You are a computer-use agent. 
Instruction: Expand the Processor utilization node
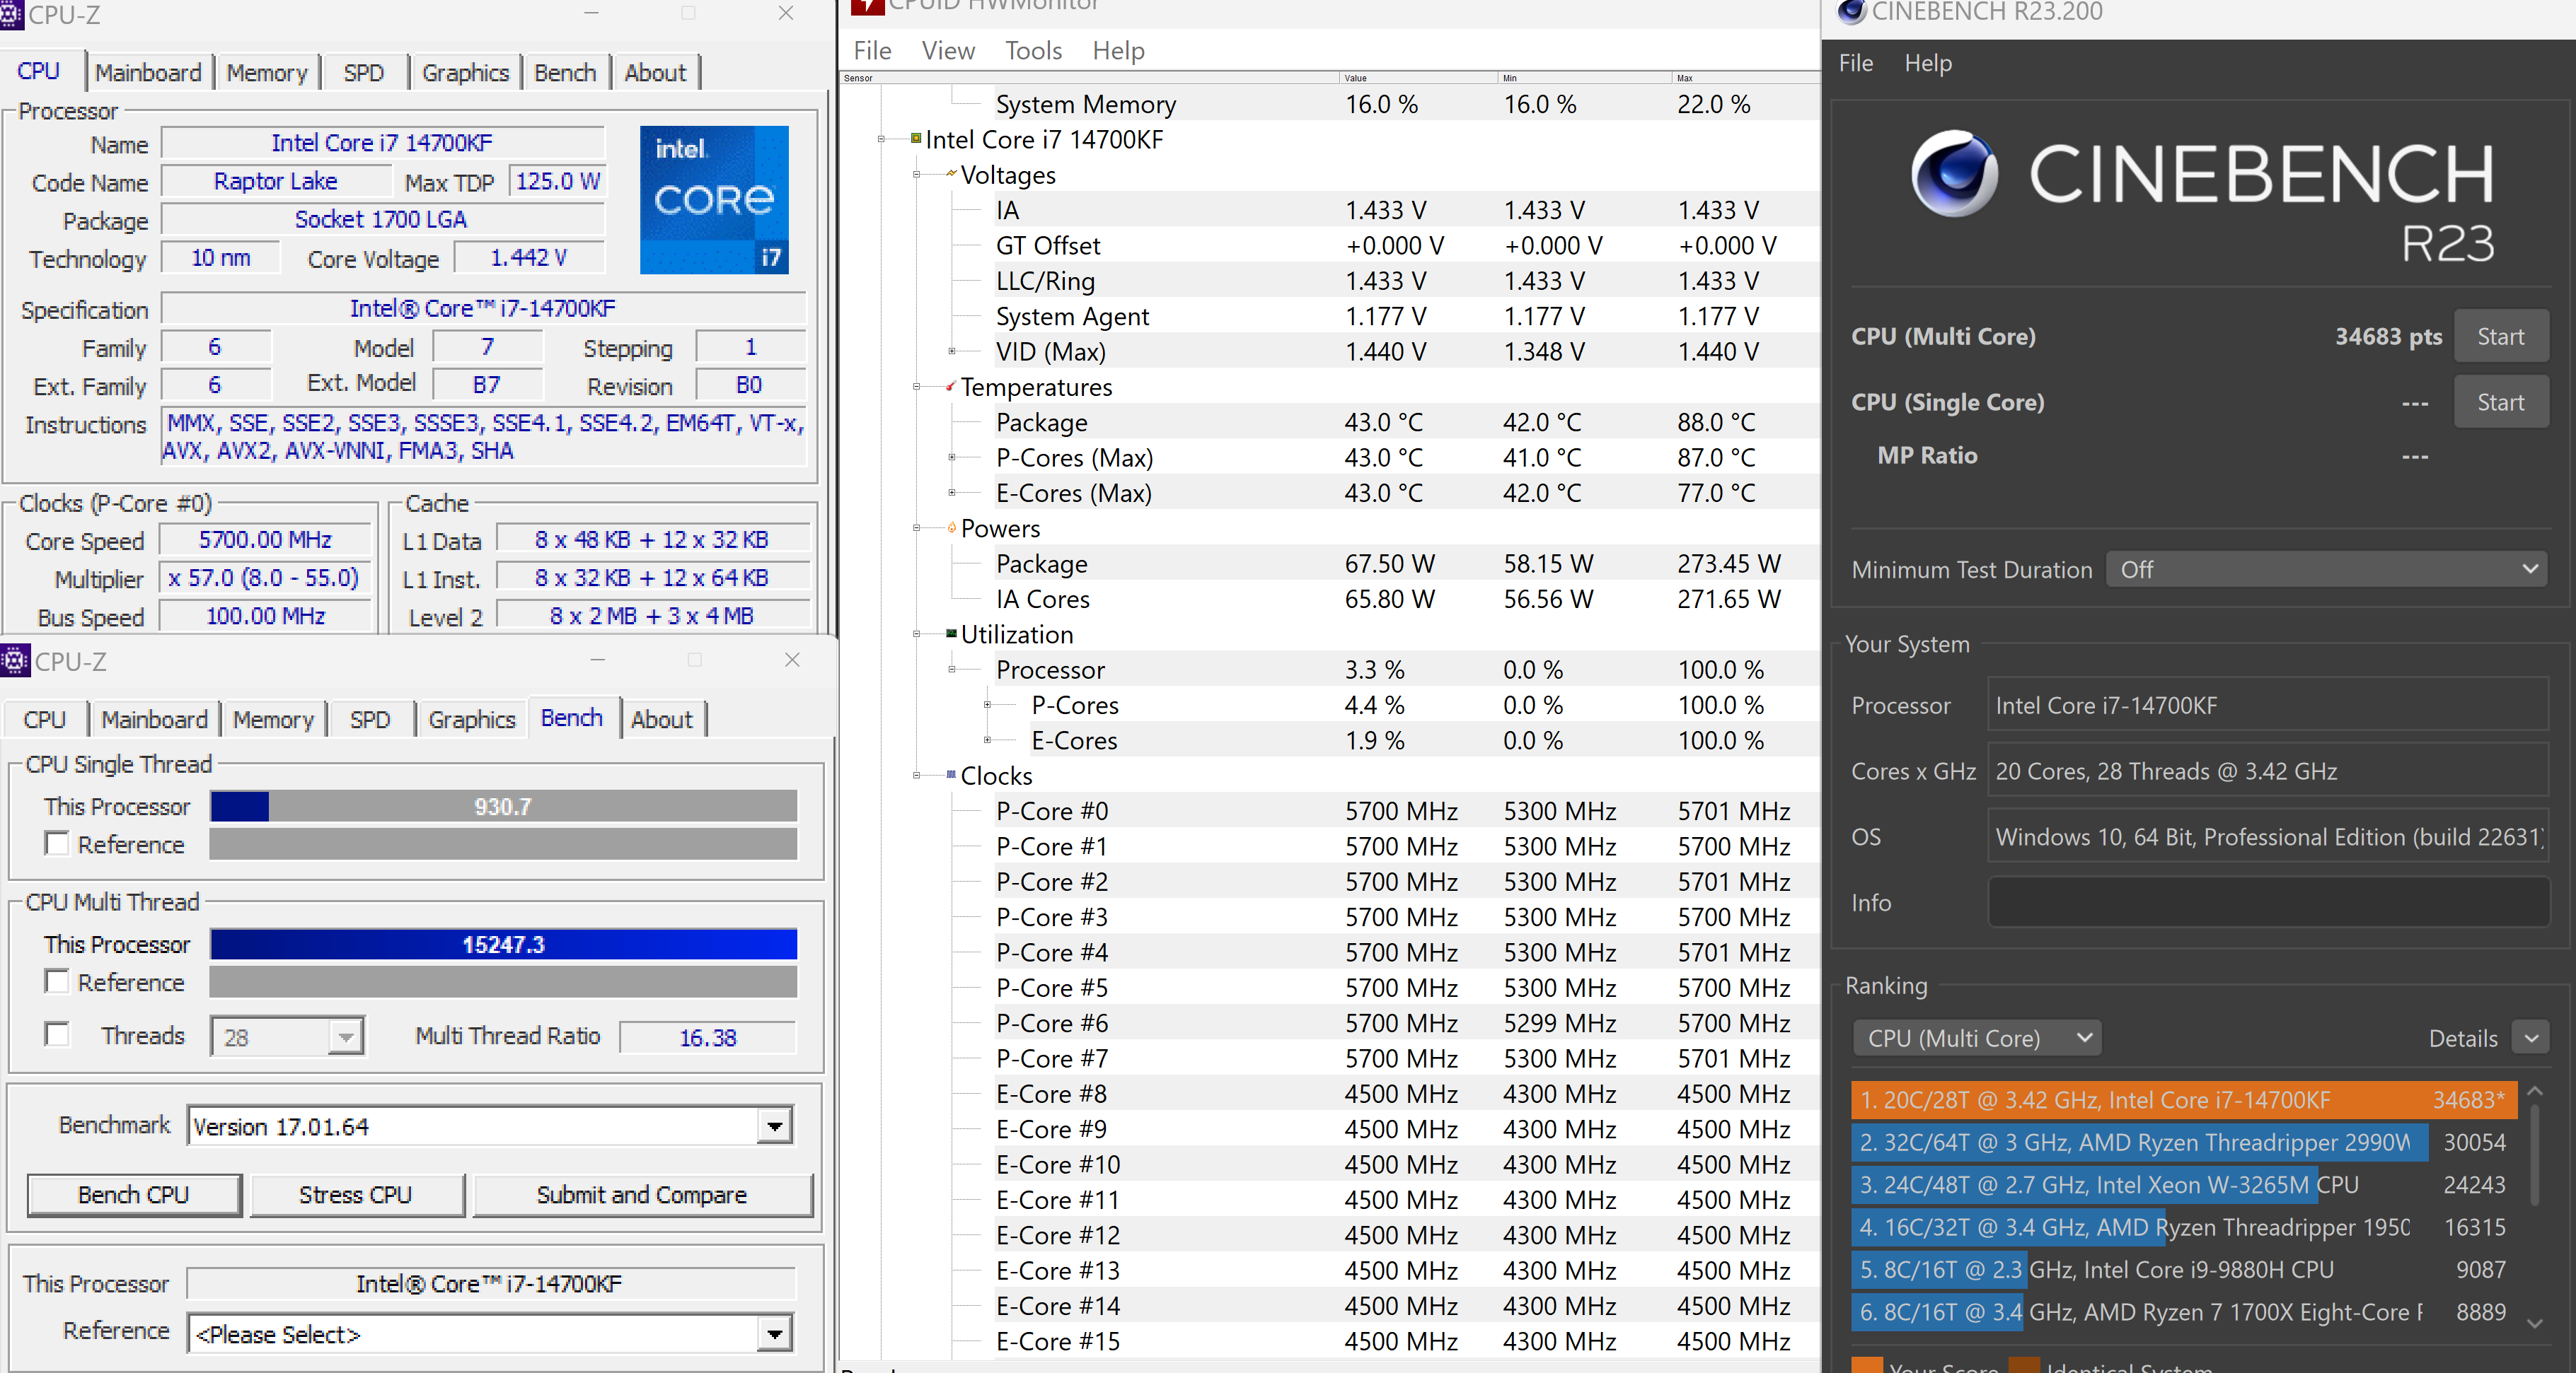952,669
